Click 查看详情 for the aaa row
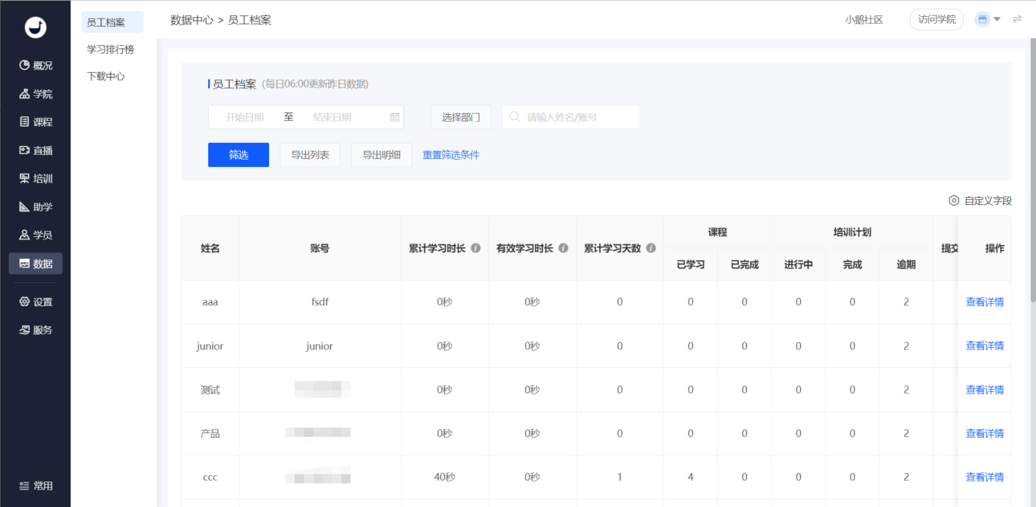The width and height of the screenshot is (1036, 507). [x=985, y=302]
